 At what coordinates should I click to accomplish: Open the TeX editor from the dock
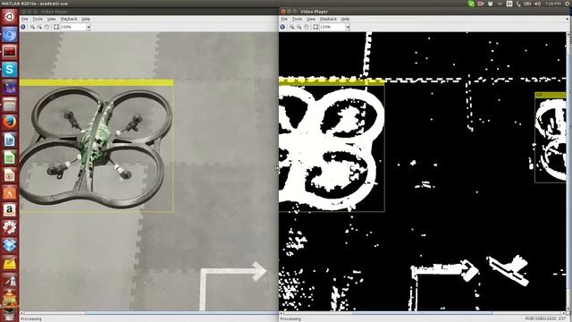(10, 88)
